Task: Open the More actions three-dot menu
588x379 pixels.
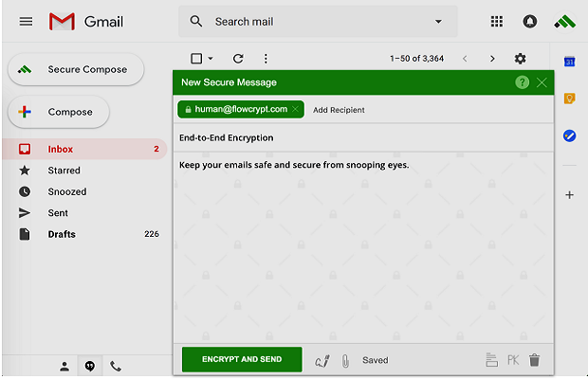Action: coord(266,59)
